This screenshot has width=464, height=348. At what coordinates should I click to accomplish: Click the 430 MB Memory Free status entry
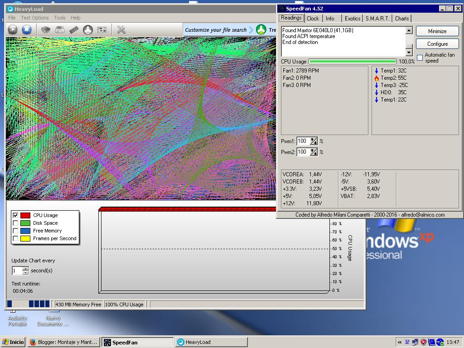tap(78, 304)
